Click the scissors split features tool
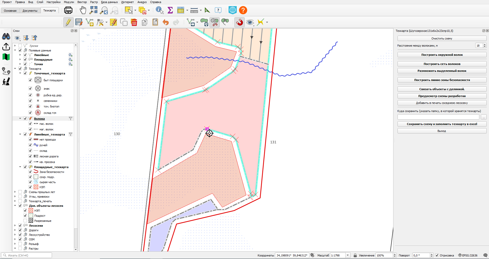Image resolution: width=489 pixels, height=259 pixels. [215, 22]
